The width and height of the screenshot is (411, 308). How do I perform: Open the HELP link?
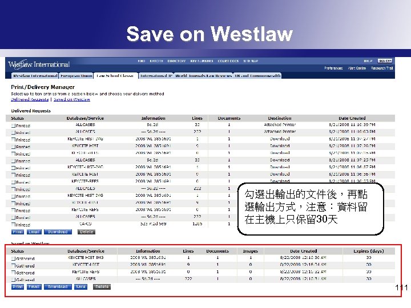[368, 61]
